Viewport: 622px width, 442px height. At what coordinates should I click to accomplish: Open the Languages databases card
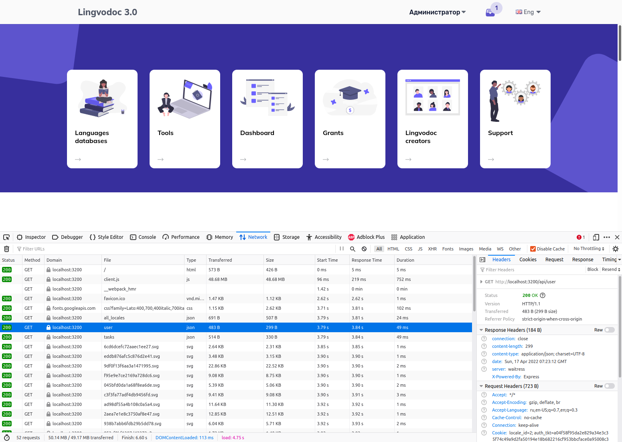[x=102, y=119]
